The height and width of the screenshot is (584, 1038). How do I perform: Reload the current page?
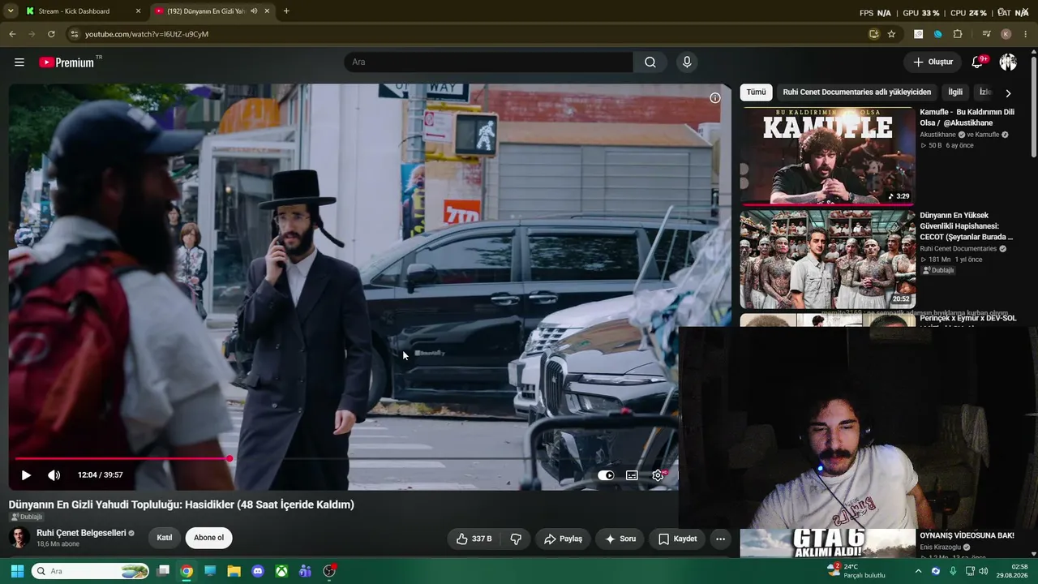click(51, 34)
